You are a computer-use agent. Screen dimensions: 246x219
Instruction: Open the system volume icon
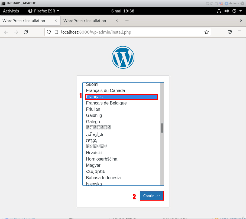click(226, 11)
